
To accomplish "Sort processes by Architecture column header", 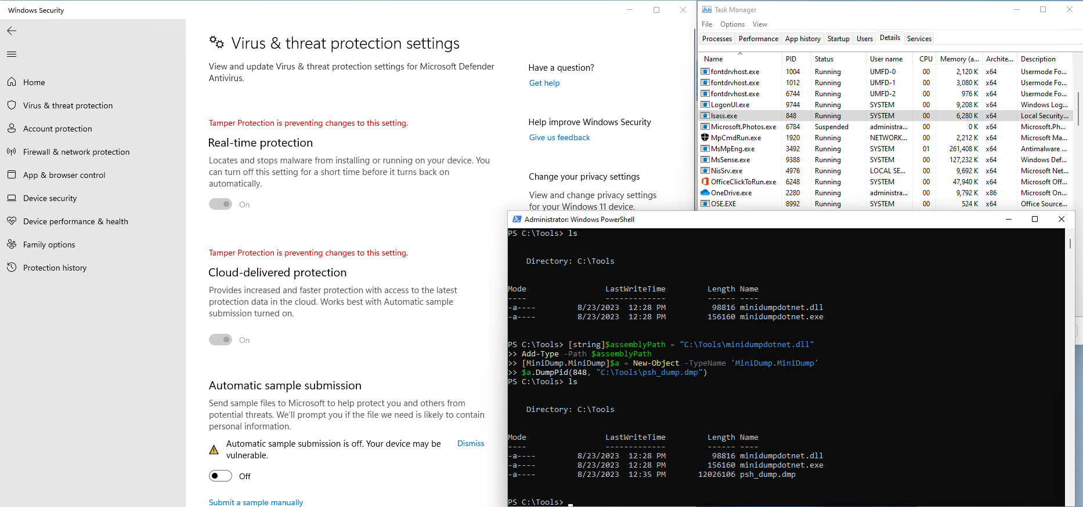I will 999,59.
